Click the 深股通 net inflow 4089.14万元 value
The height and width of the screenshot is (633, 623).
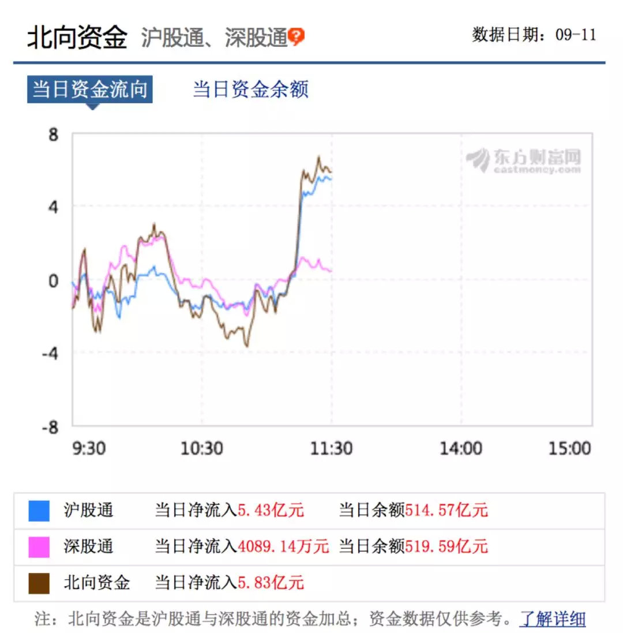coord(283,546)
